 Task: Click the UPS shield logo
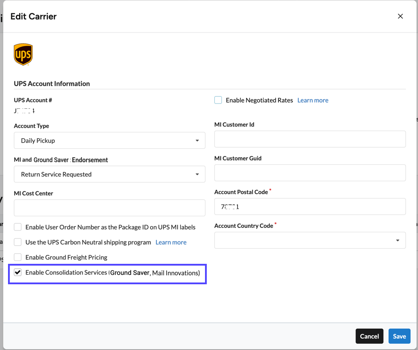23,54
